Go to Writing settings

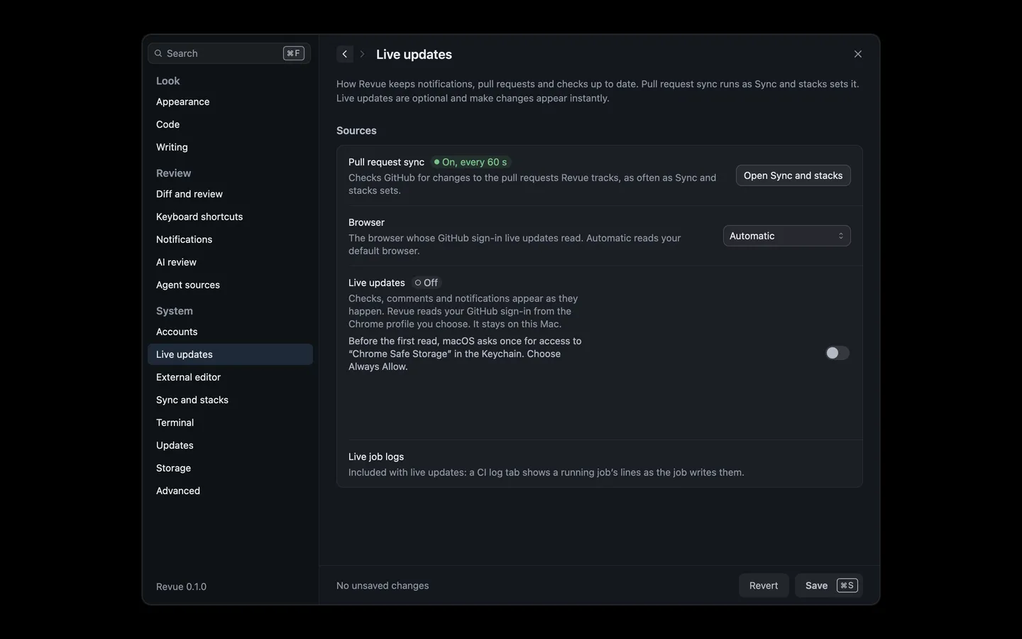230,147
